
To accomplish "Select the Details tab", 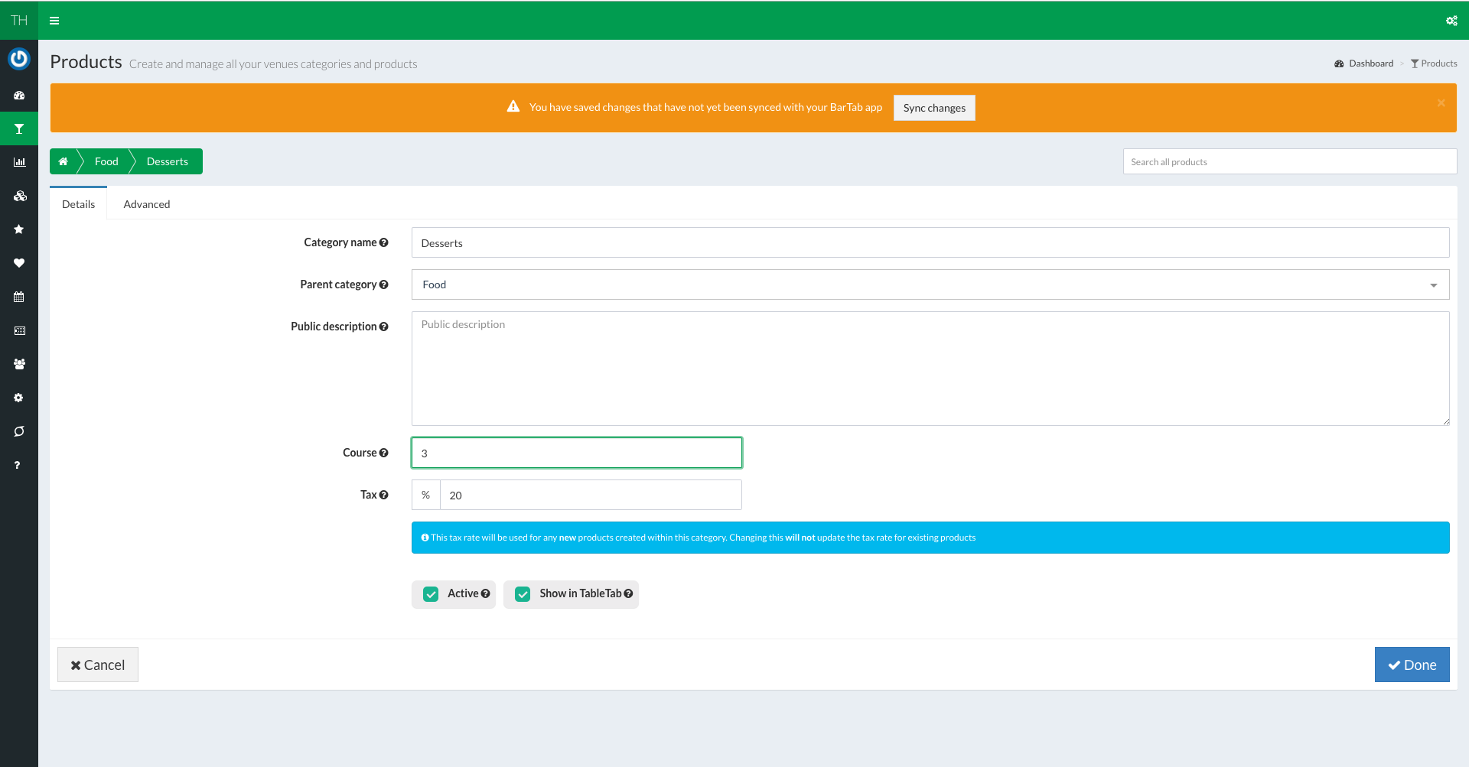I will pos(79,204).
